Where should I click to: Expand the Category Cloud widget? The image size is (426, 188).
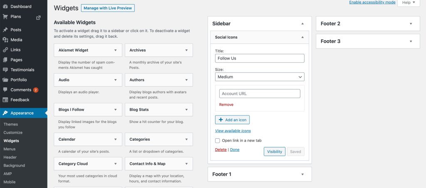[116, 164]
